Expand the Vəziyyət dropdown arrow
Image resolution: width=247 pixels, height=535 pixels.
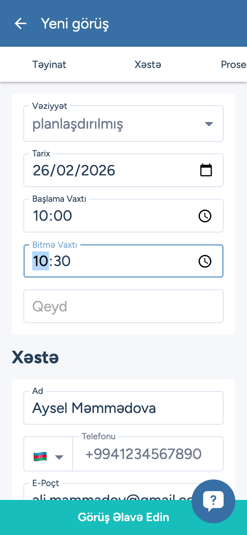tap(209, 124)
